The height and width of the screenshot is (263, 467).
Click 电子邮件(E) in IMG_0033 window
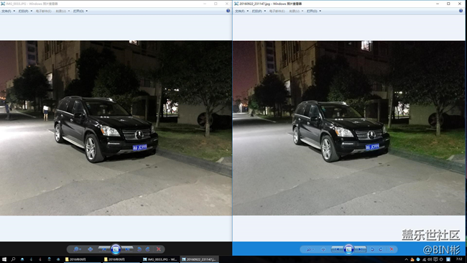pyautogui.click(x=44, y=11)
